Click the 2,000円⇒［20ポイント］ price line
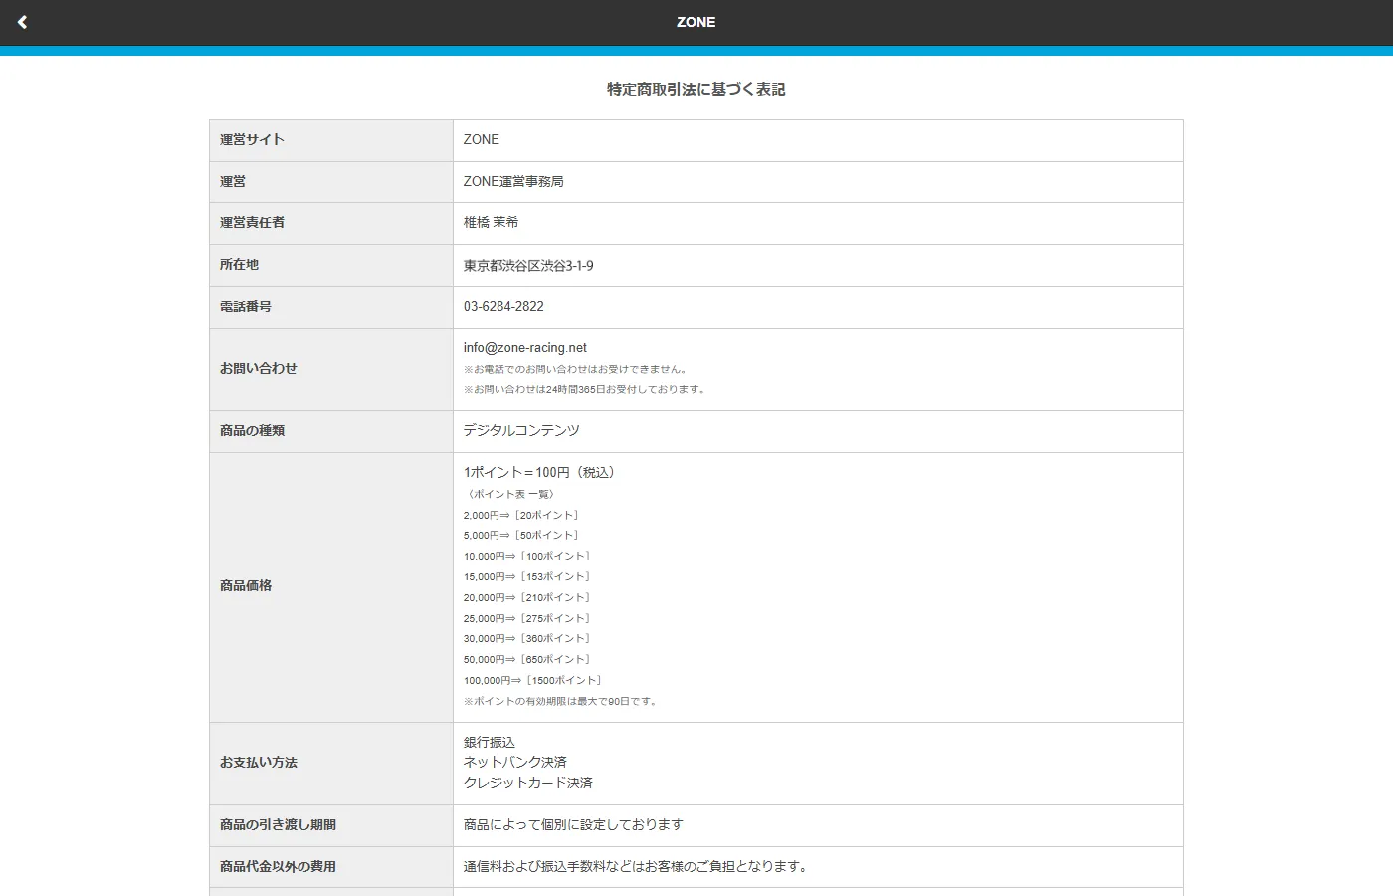Screen dimensions: 1393x896 pos(522,515)
